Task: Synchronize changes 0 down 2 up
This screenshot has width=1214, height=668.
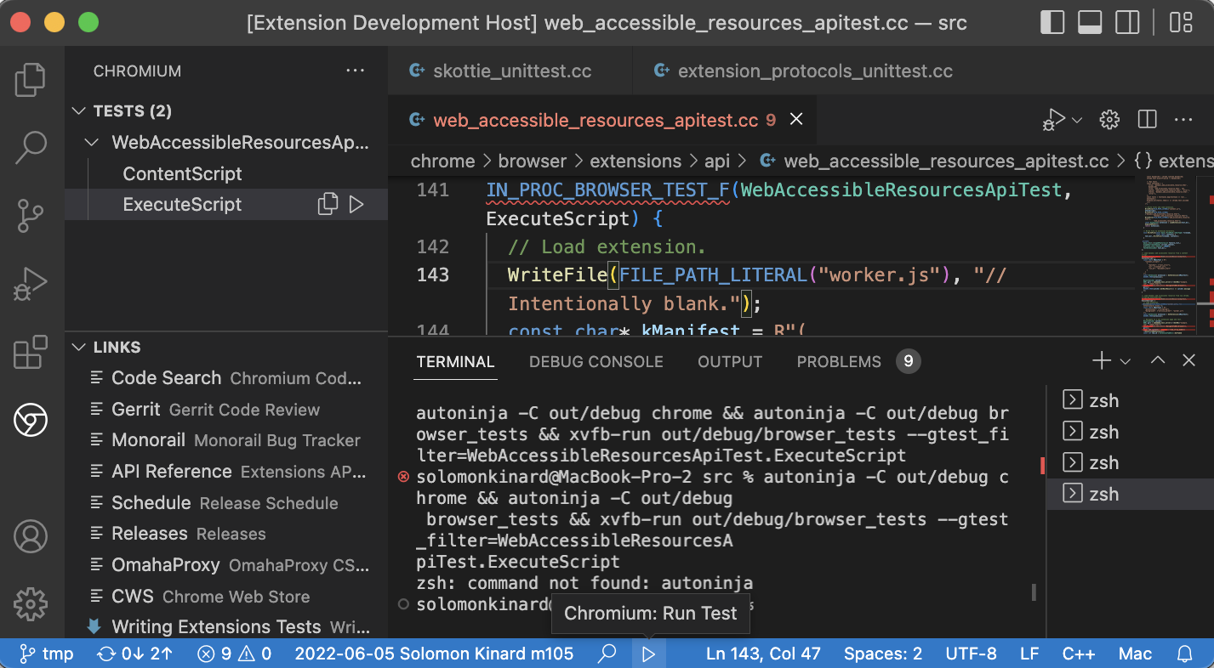Action: 135,654
